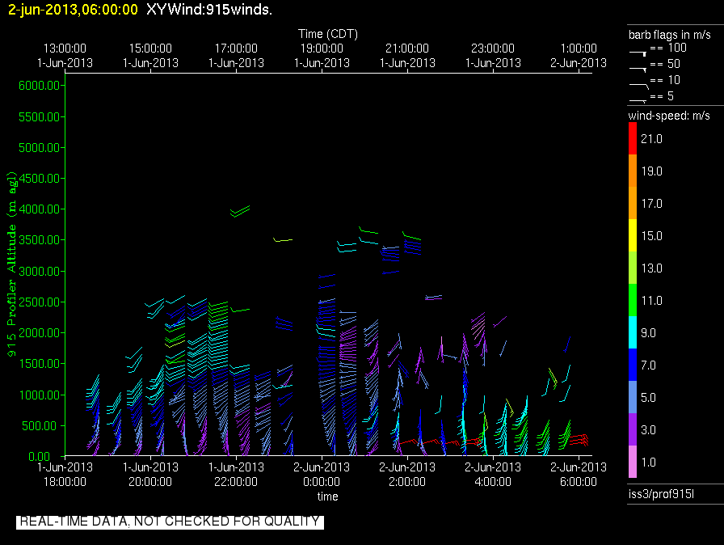Click the 17.0 wind-speed scale value
The image size is (724, 545).
pos(651,203)
